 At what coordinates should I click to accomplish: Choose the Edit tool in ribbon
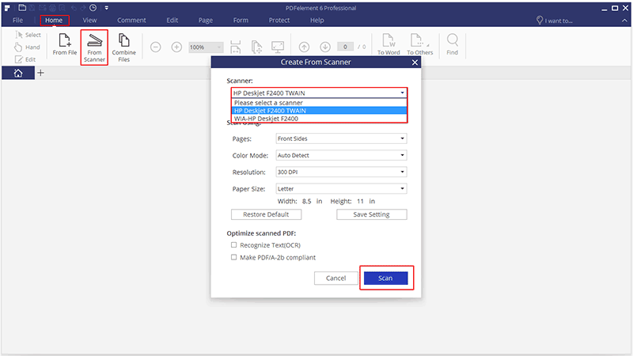[x=25, y=59]
